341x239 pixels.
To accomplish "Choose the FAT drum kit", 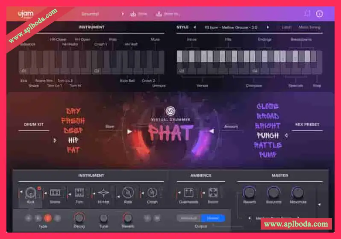I will 73,150.
